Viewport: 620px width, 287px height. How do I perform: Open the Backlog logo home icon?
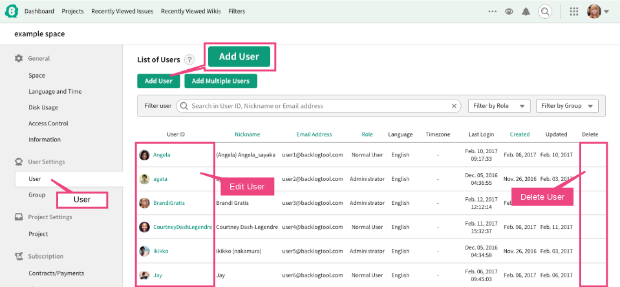pos(12,12)
